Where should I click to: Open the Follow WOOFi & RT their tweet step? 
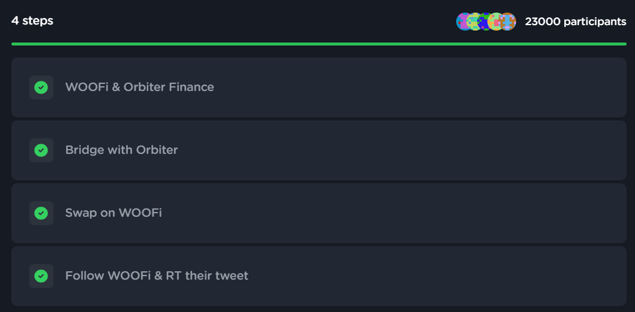point(157,276)
